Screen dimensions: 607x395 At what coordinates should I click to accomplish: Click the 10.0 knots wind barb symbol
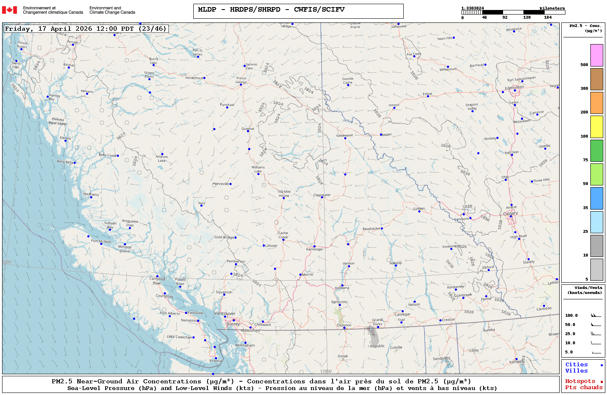tap(596, 343)
